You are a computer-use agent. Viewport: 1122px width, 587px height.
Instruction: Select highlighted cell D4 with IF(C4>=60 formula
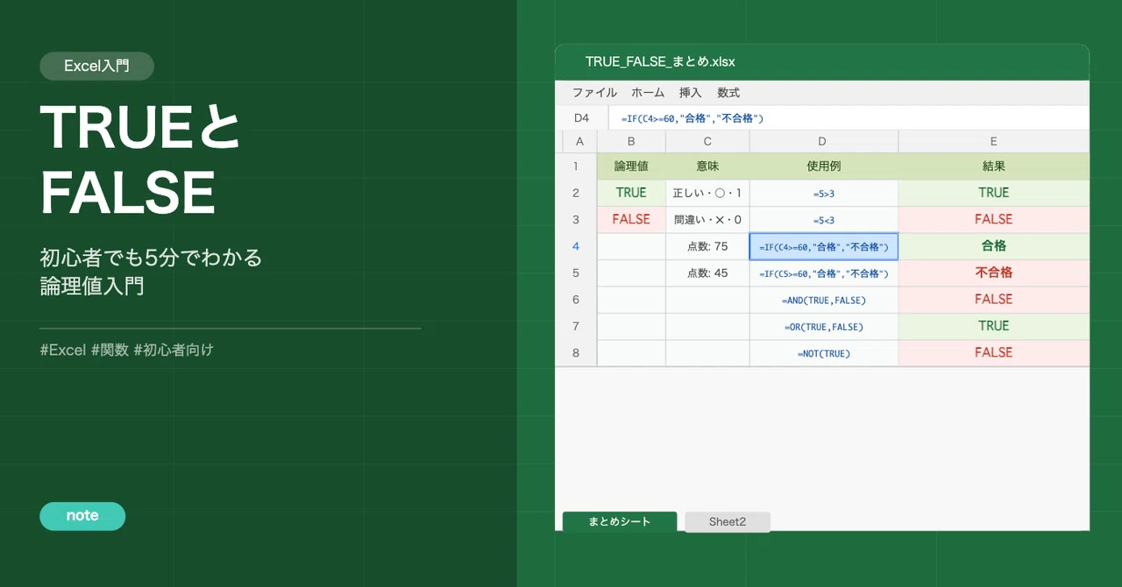[824, 246]
